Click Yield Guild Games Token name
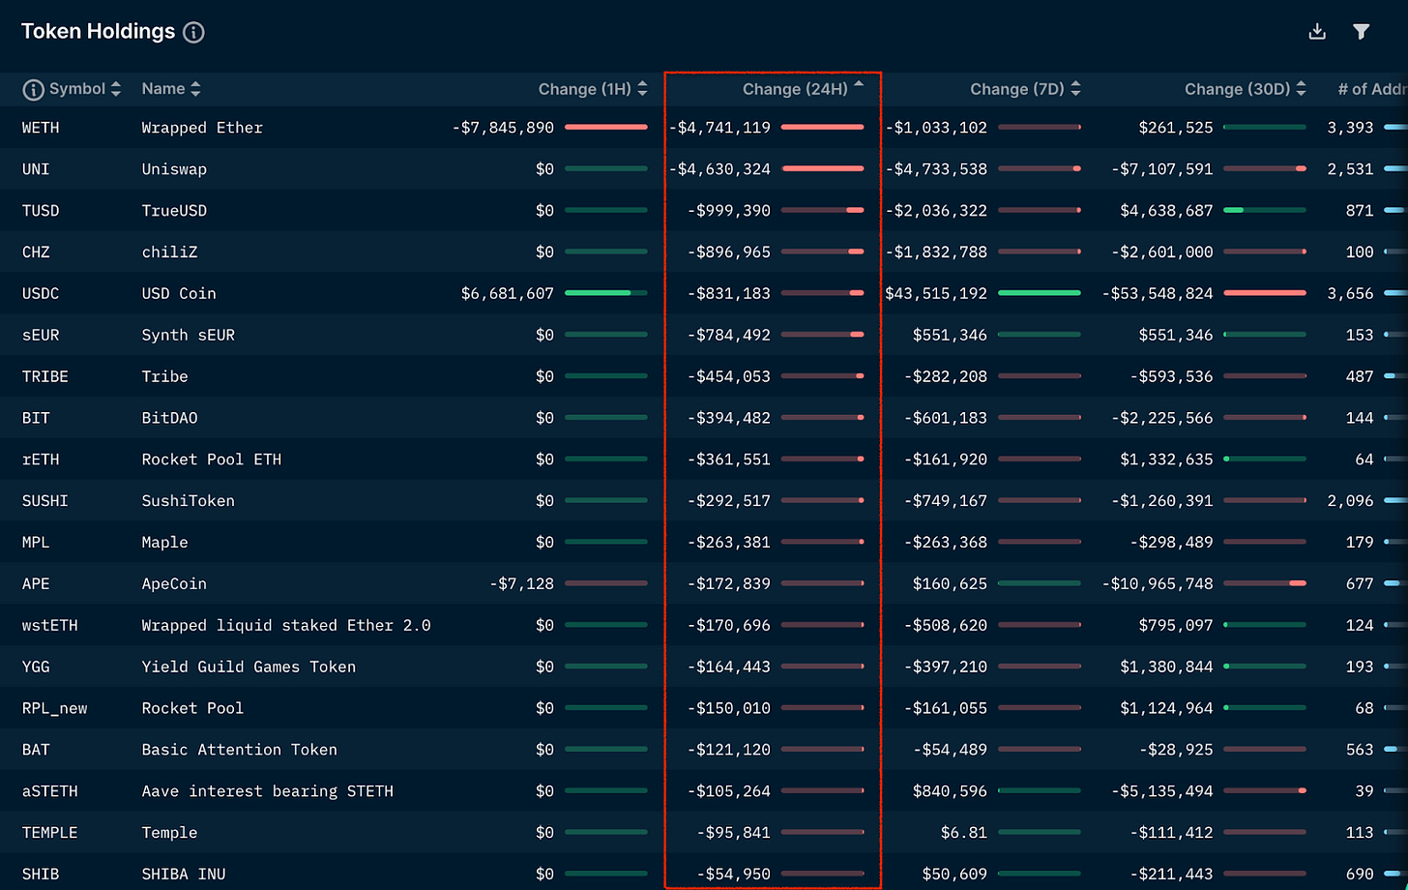Image resolution: width=1408 pixels, height=890 pixels. pos(249,667)
